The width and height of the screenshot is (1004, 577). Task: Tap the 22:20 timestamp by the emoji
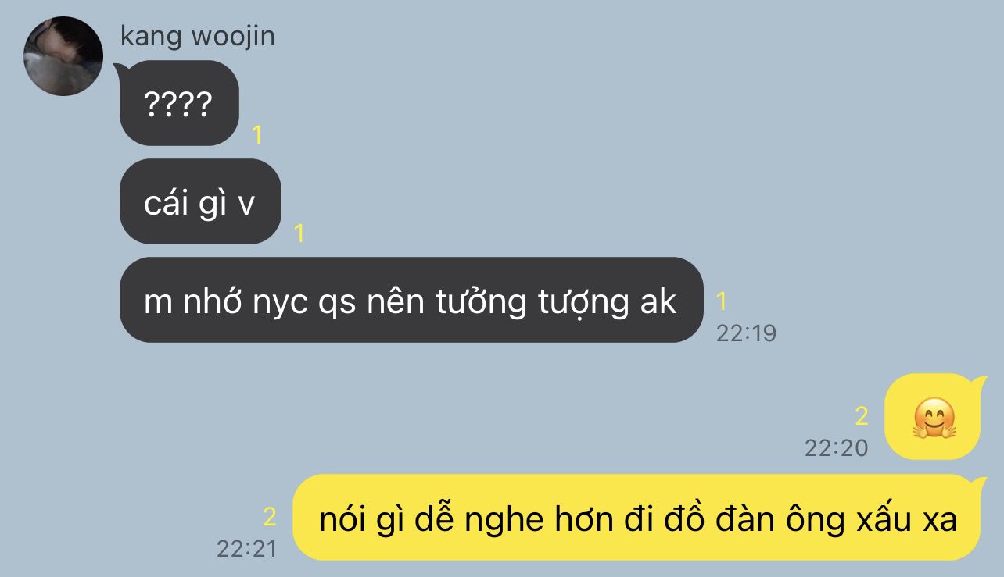(x=836, y=448)
